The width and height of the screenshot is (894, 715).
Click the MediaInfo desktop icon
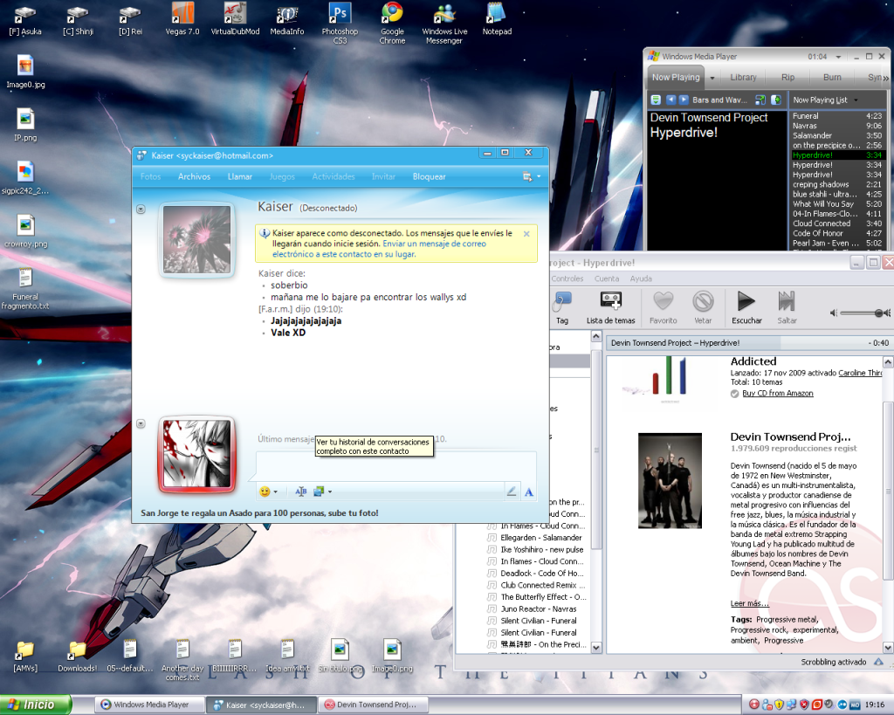286,19
